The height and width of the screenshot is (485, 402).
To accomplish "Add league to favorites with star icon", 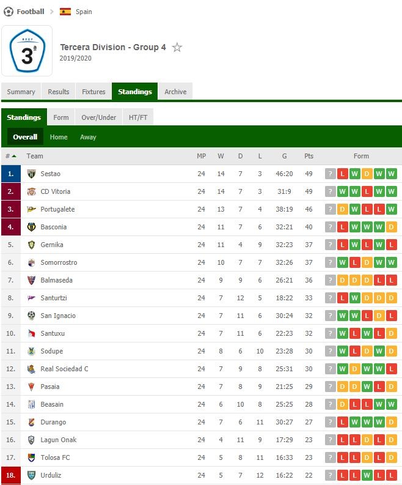I will click(177, 47).
